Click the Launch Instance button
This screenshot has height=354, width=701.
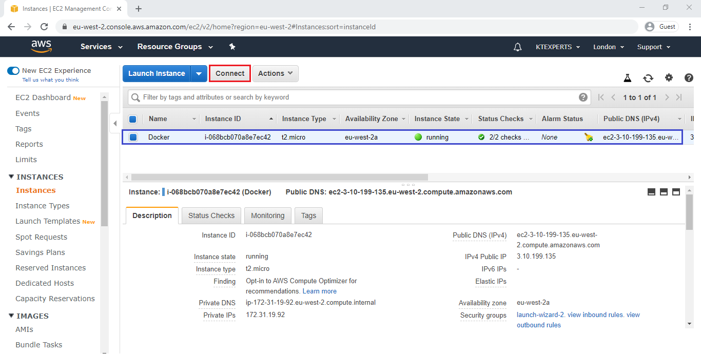click(157, 73)
